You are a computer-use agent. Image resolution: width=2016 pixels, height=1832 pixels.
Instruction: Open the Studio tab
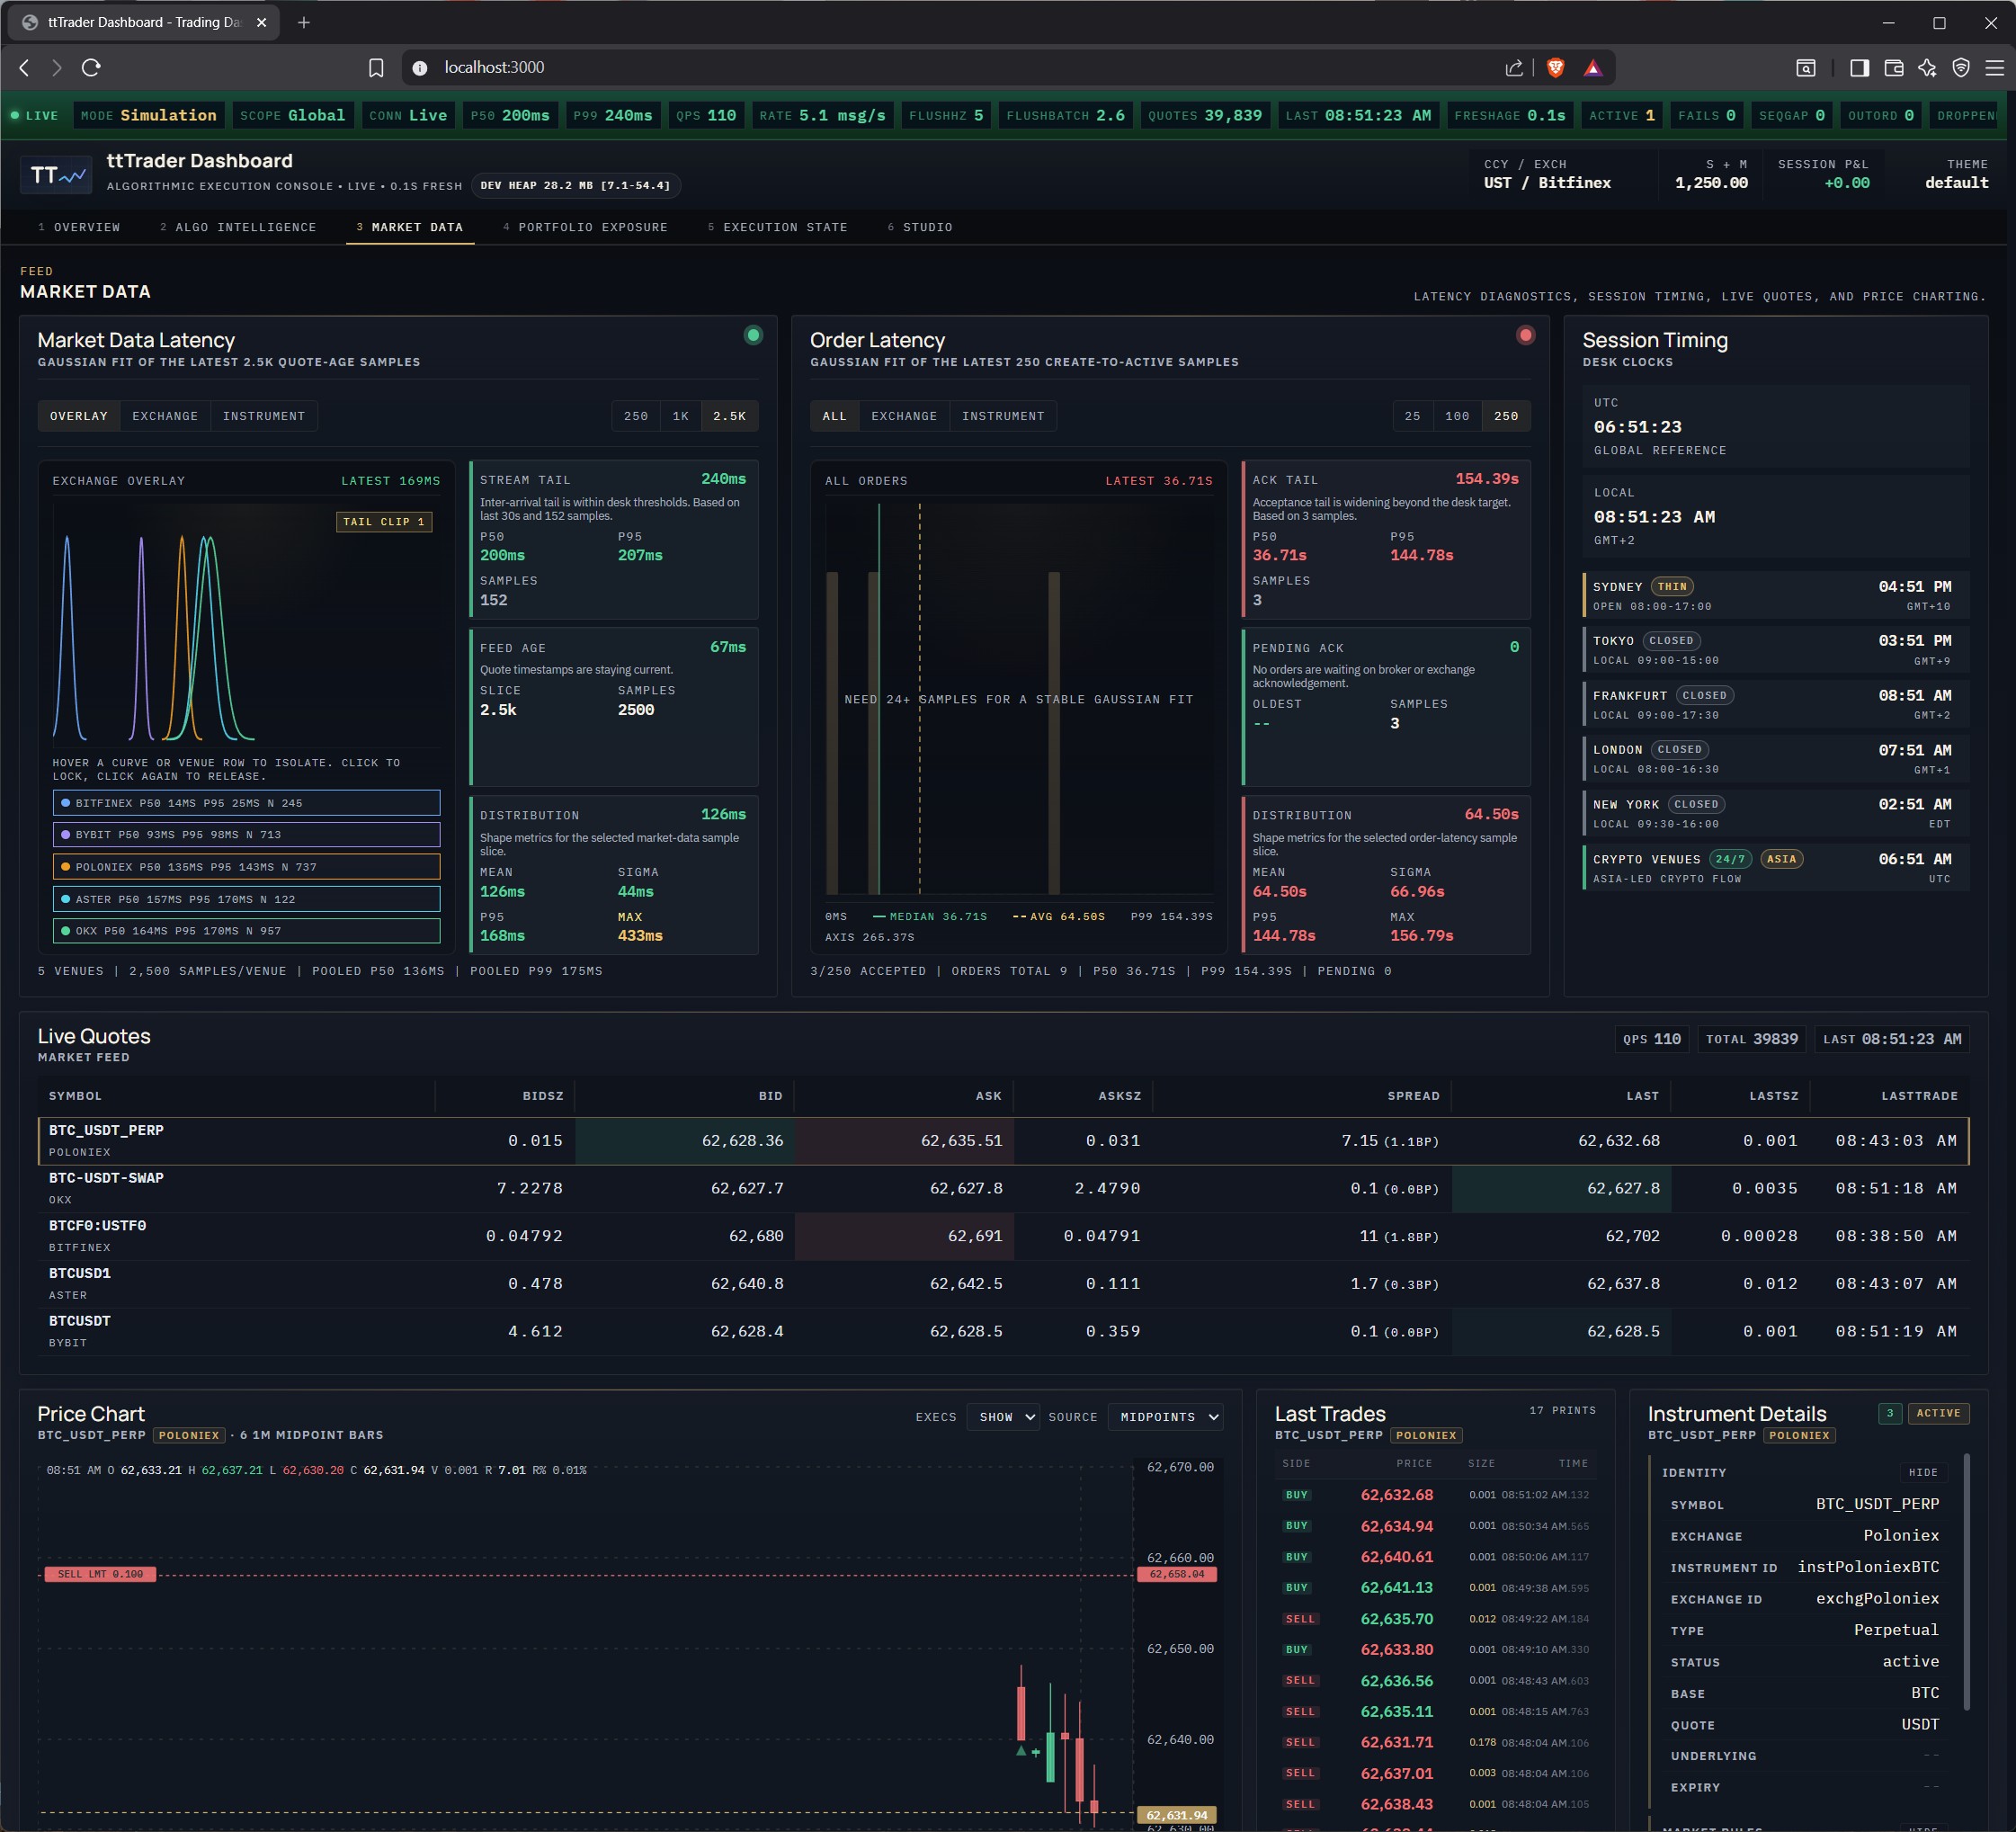click(x=920, y=227)
